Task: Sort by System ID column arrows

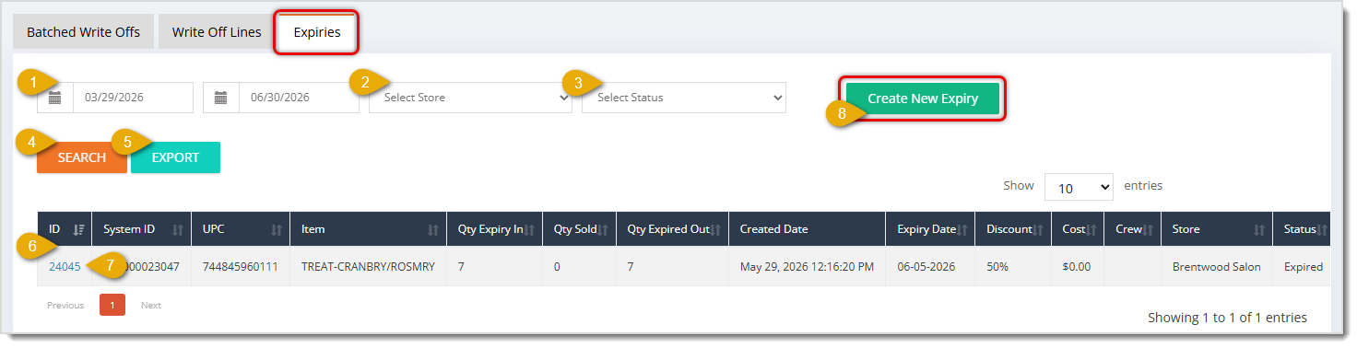Action: click(x=178, y=229)
